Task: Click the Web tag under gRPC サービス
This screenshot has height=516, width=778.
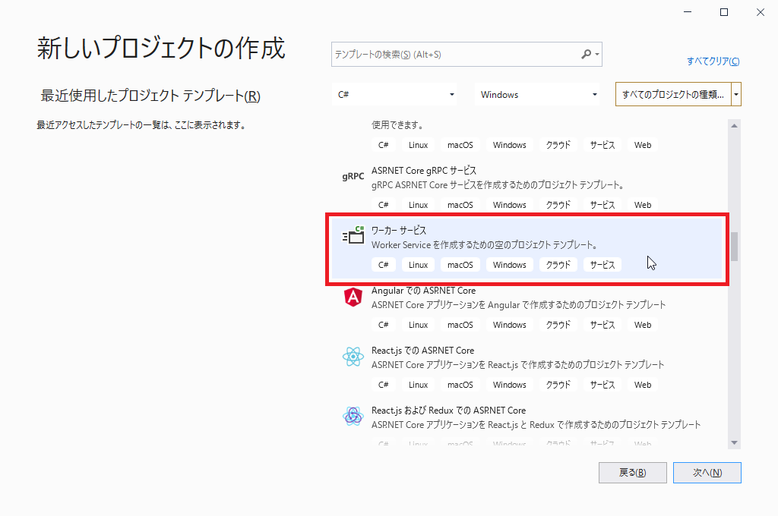Action: click(x=643, y=205)
